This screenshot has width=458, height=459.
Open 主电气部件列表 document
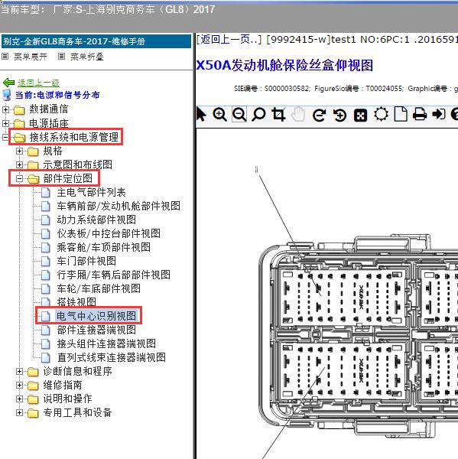coord(91,192)
